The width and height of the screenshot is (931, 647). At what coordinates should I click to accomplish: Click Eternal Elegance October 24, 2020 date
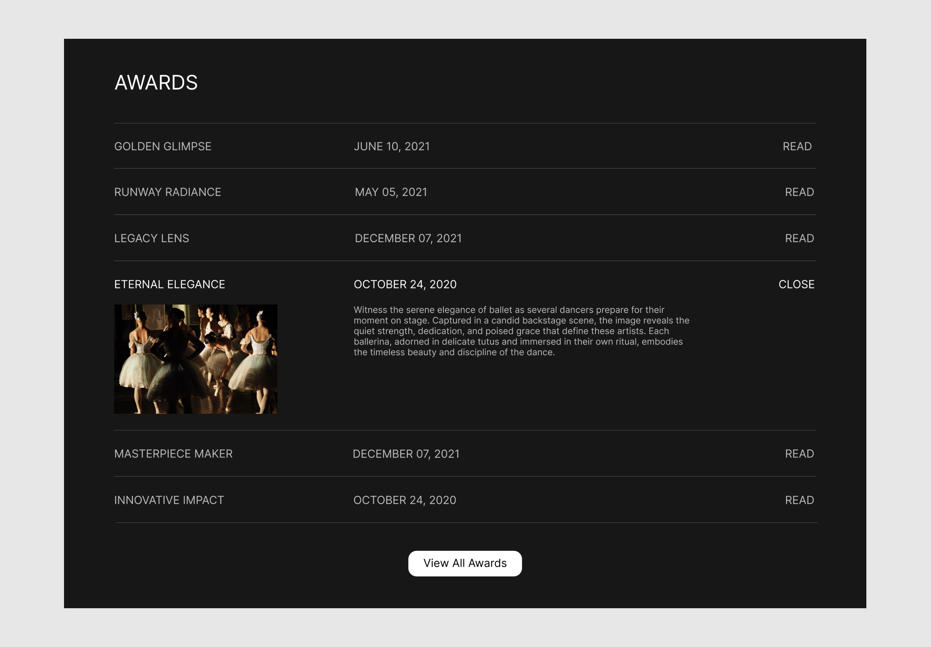coord(405,285)
